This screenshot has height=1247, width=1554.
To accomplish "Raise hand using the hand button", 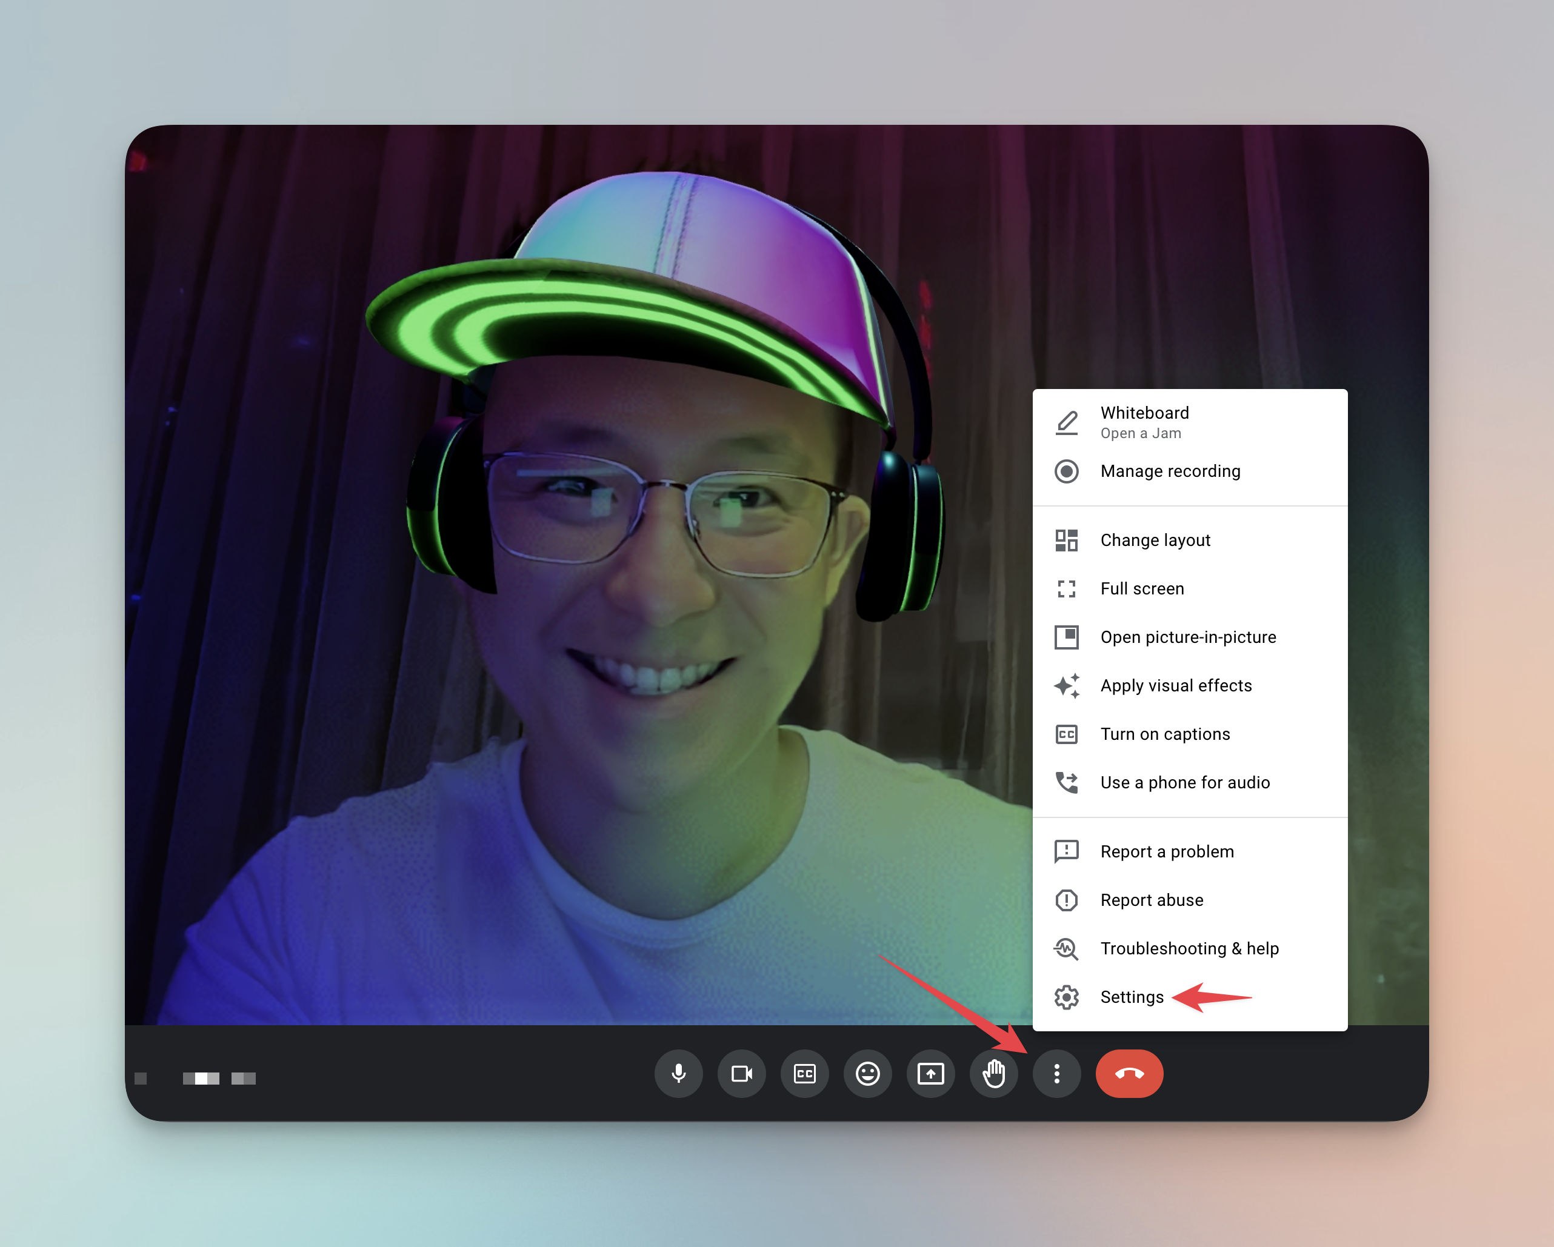I will tap(994, 1073).
